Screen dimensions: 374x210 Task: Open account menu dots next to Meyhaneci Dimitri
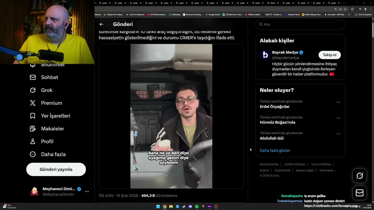[x=87, y=192]
